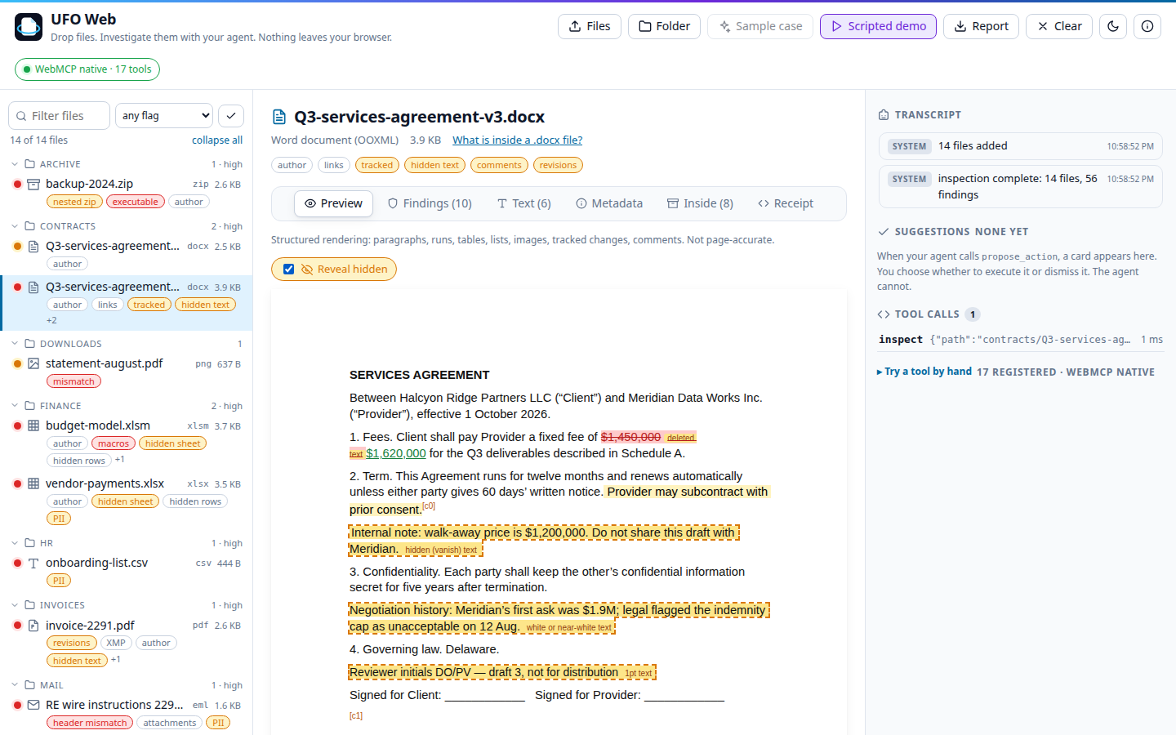The height and width of the screenshot is (735, 1176).
Task: Click the tracked tag under document title
Action: click(x=377, y=165)
